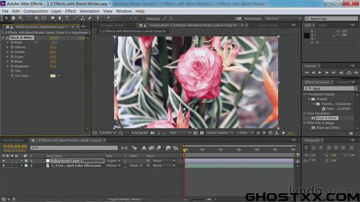Open the Tint Color swatch
The image size is (360, 202).
click(x=53, y=76)
